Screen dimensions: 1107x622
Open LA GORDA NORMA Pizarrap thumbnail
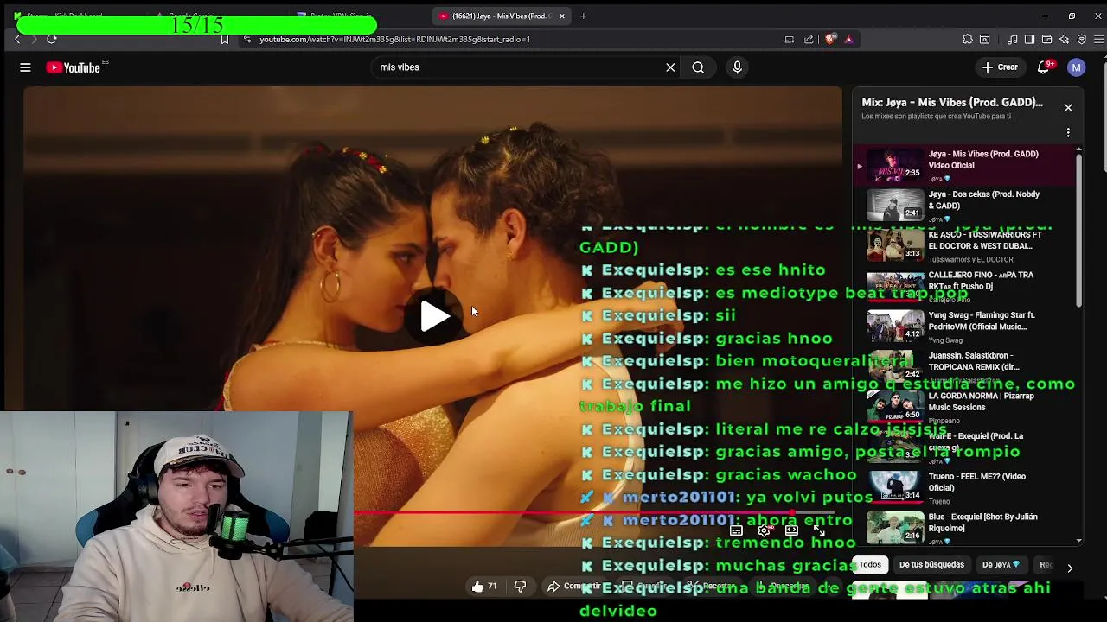[895, 406]
